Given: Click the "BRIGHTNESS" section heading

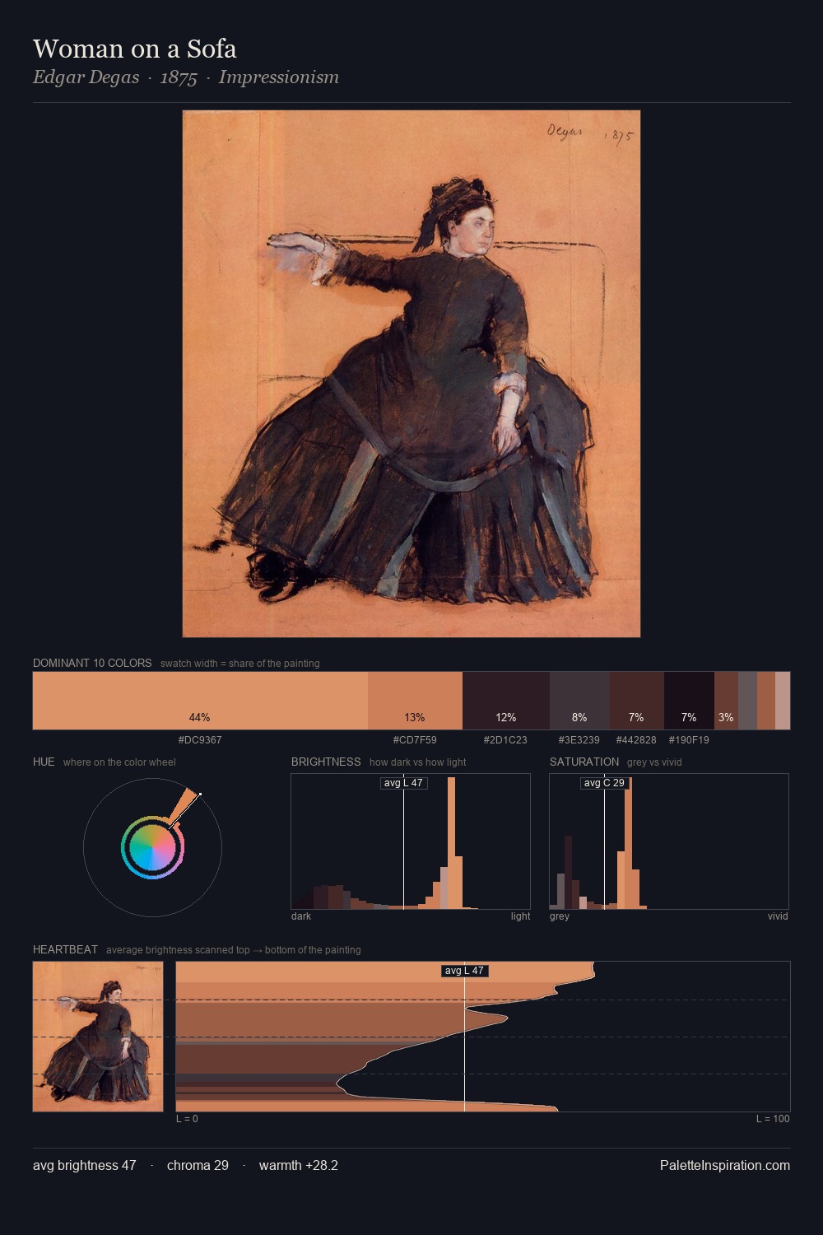Looking at the screenshot, I should pos(326,762).
